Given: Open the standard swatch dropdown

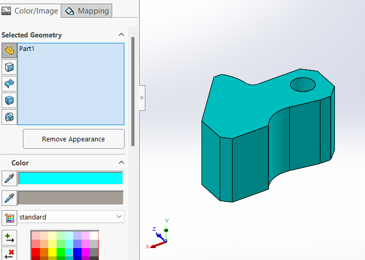Looking at the screenshot, I should click(71, 217).
